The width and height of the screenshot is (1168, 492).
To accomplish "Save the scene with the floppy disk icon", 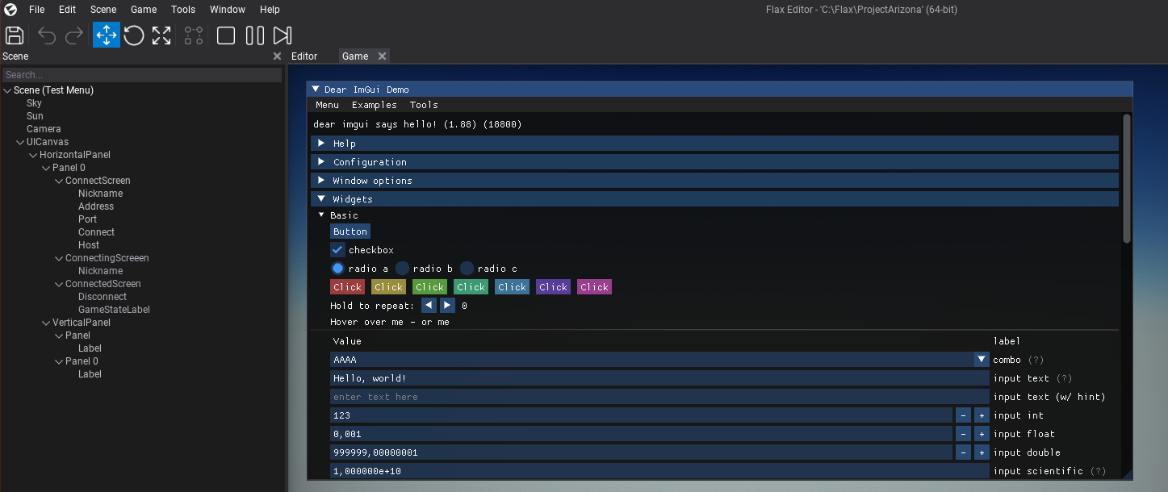I will pyautogui.click(x=15, y=35).
